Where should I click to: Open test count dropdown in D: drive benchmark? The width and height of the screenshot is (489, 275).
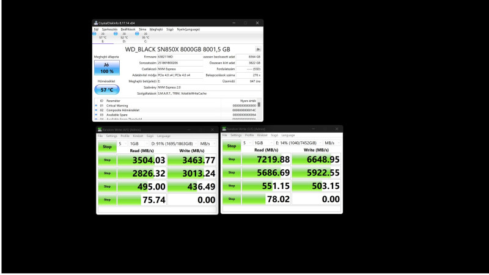122,144
